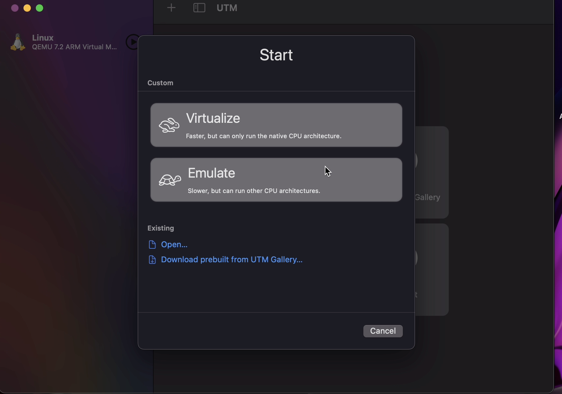Click the 'Slower, but can run other' description
The width and height of the screenshot is (562, 394).
click(254, 191)
